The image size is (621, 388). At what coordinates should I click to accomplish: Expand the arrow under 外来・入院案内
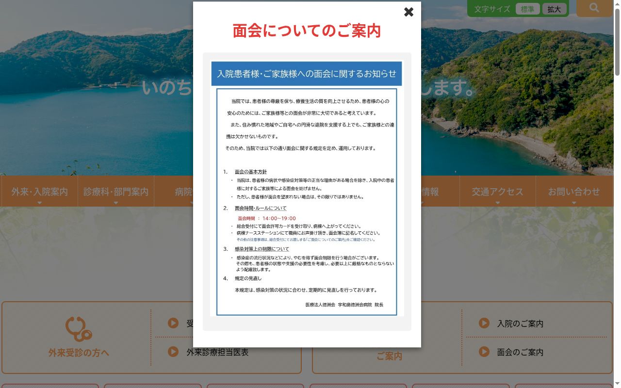[40, 203]
